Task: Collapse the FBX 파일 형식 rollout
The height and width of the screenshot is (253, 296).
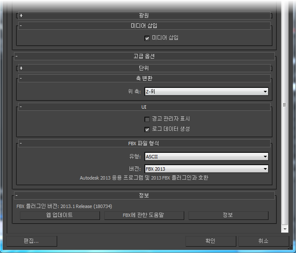Action: pos(144,143)
